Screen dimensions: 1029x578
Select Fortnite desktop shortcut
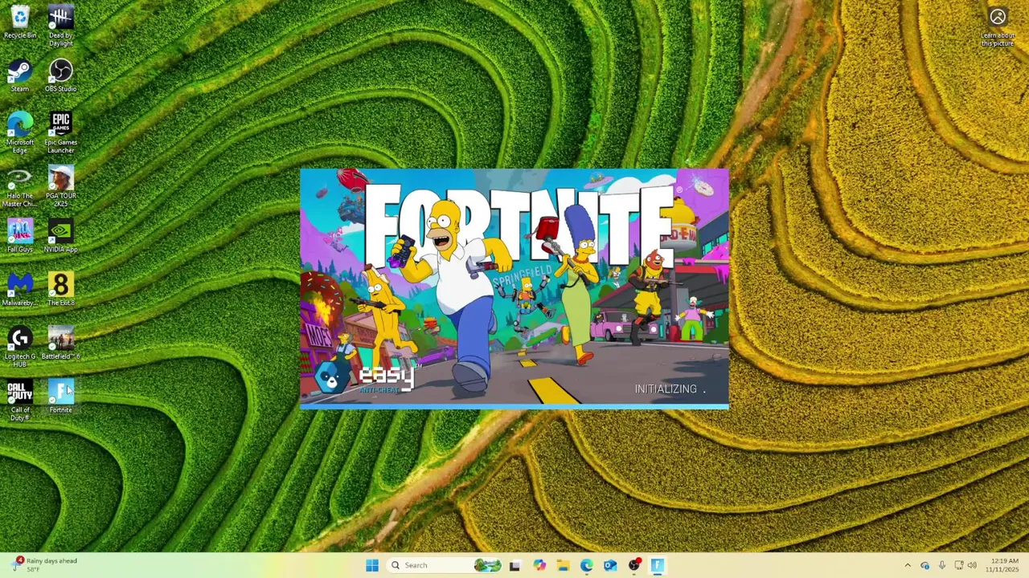click(60, 397)
